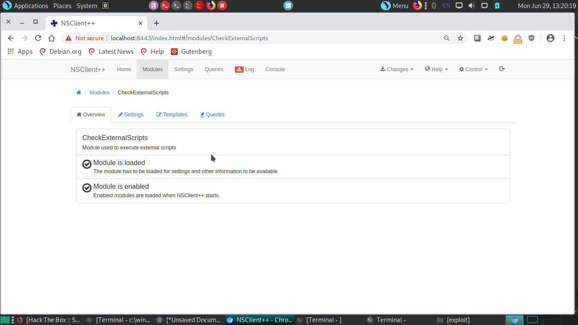Viewport: 578px width, 325px height.
Task: Open the Applications menu in the top panel
Action: (x=26, y=6)
